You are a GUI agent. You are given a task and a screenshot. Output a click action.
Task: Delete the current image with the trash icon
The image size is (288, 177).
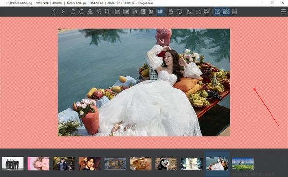(x=235, y=11)
